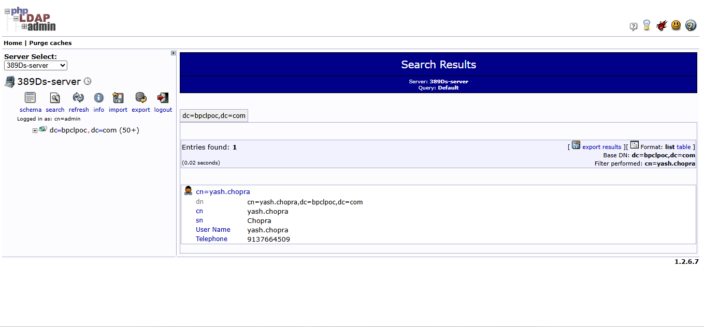
Task: Switch results format to table
Action: (684, 147)
